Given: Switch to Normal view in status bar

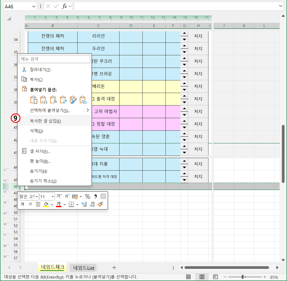Looking at the screenshot, I should pos(188,277).
